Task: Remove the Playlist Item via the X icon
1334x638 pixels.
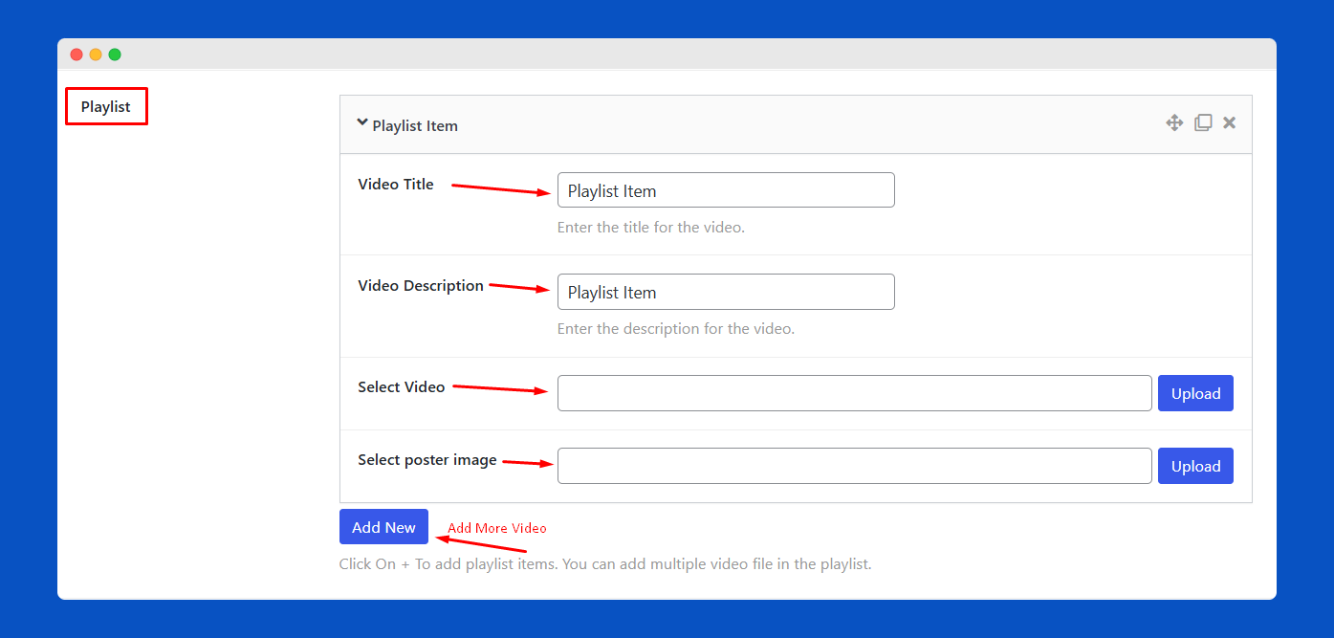Action: [x=1229, y=122]
